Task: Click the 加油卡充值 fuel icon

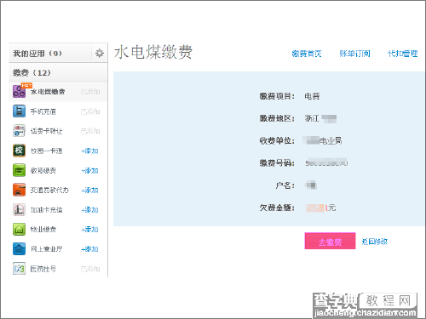Action: [19, 209]
